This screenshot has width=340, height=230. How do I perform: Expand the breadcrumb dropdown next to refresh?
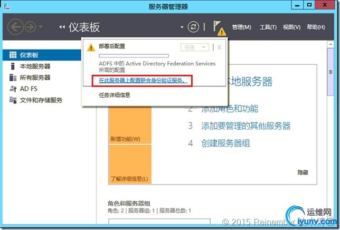point(182,27)
